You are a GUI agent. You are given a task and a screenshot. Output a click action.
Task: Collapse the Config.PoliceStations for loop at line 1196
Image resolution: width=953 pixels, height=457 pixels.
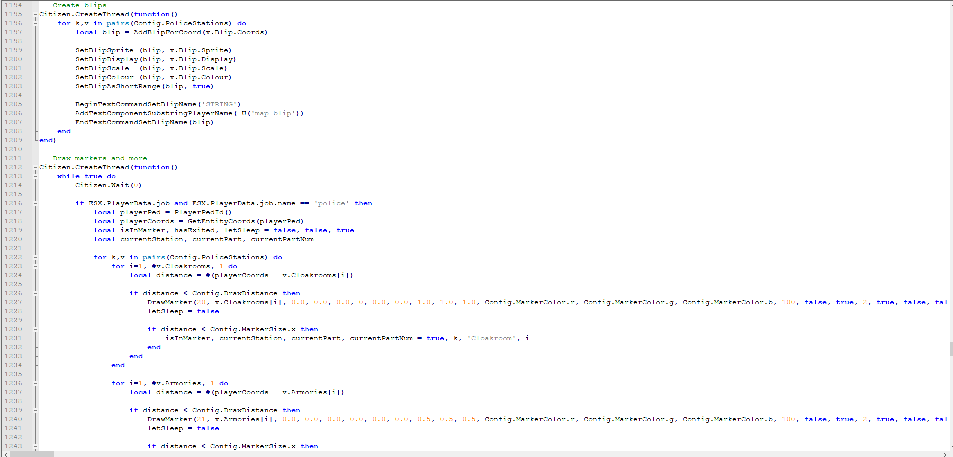35,23
